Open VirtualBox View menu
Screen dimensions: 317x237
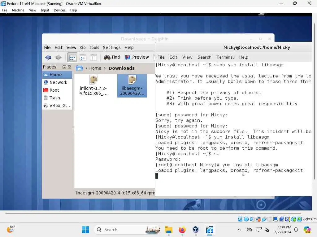pos(33,10)
